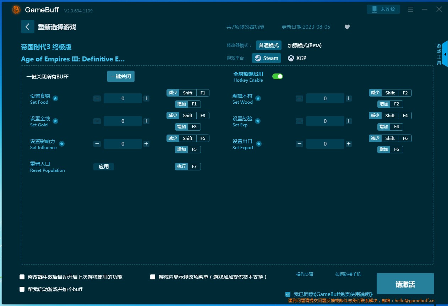
Task: Toggle the Hotkey Enable switch
Action: pyautogui.click(x=278, y=76)
